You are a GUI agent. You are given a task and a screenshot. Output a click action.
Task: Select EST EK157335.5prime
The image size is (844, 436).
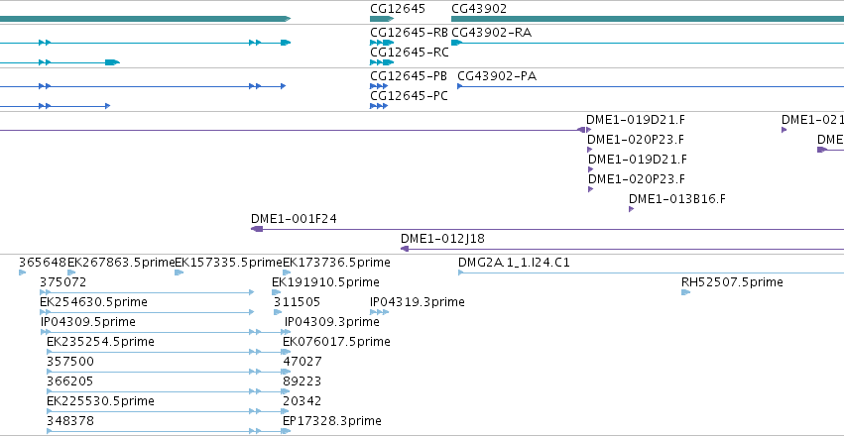229,263
